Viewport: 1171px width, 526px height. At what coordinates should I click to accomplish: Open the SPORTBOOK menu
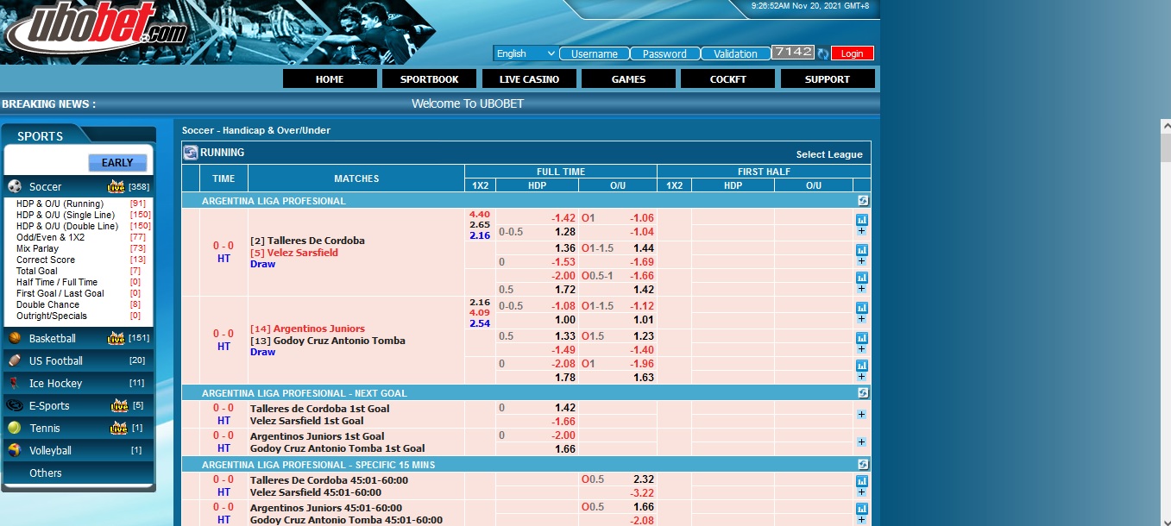pos(430,78)
